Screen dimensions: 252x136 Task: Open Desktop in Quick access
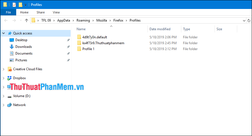tap(21, 40)
